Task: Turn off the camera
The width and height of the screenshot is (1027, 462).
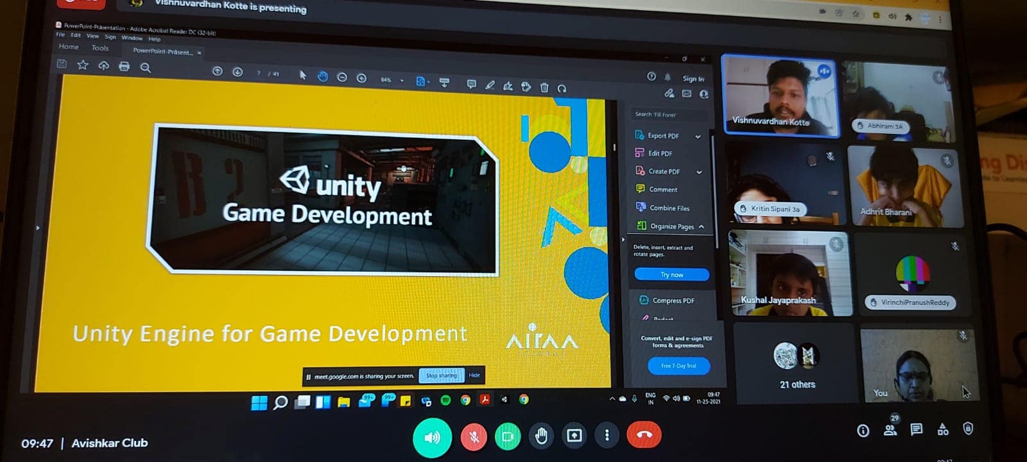Action: (x=508, y=437)
